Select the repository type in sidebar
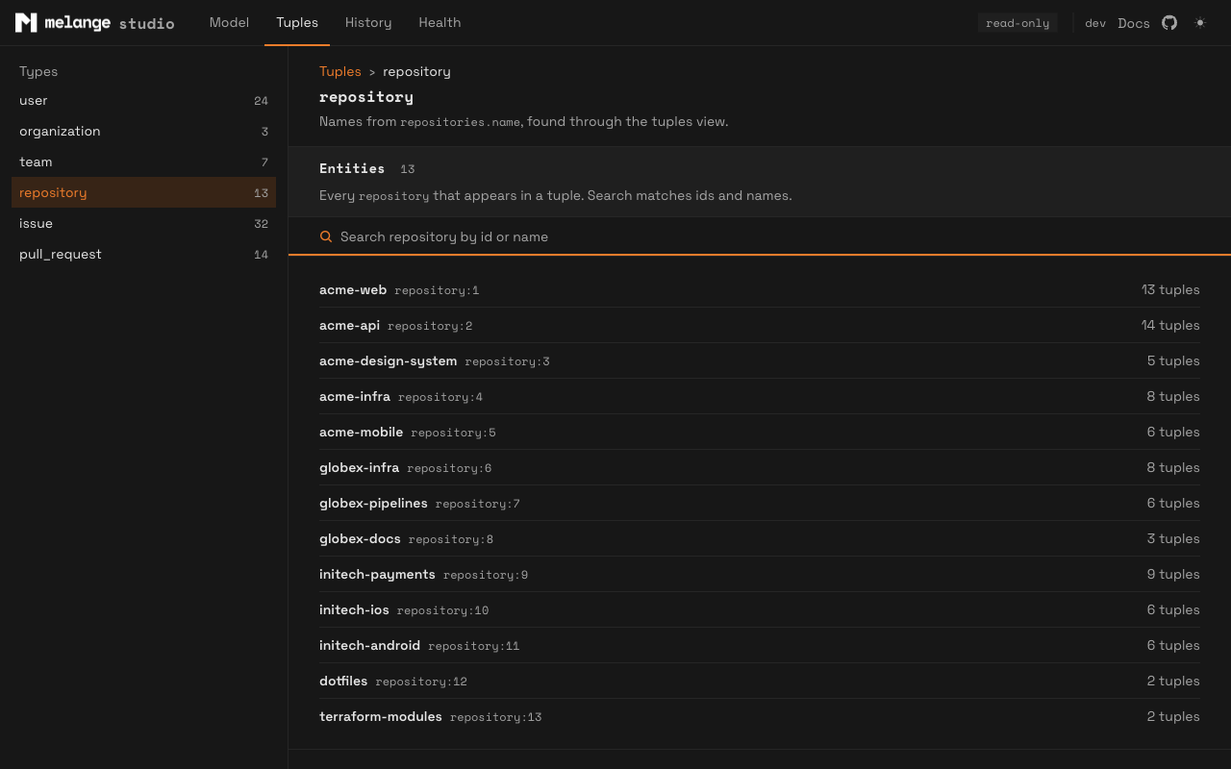1231x769 pixels. click(x=143, y=192)
